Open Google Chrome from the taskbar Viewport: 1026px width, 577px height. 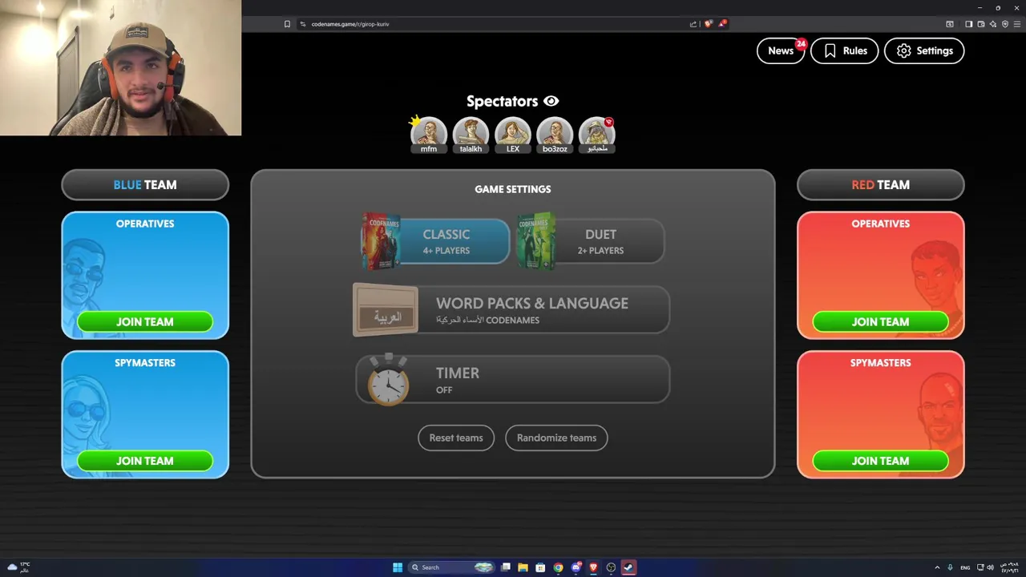pos(558,567)
